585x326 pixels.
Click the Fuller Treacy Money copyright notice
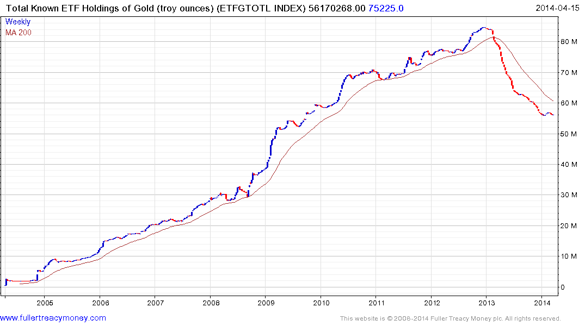pyautogui.click(x=451, y=318)
